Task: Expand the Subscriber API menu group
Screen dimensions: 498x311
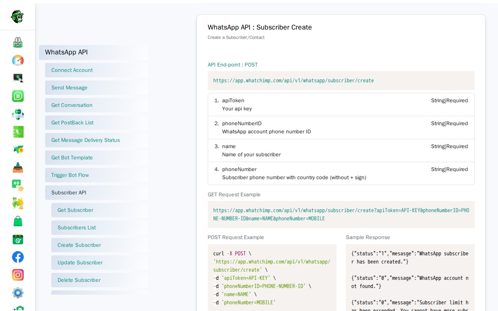Action: tap(96, 193)
